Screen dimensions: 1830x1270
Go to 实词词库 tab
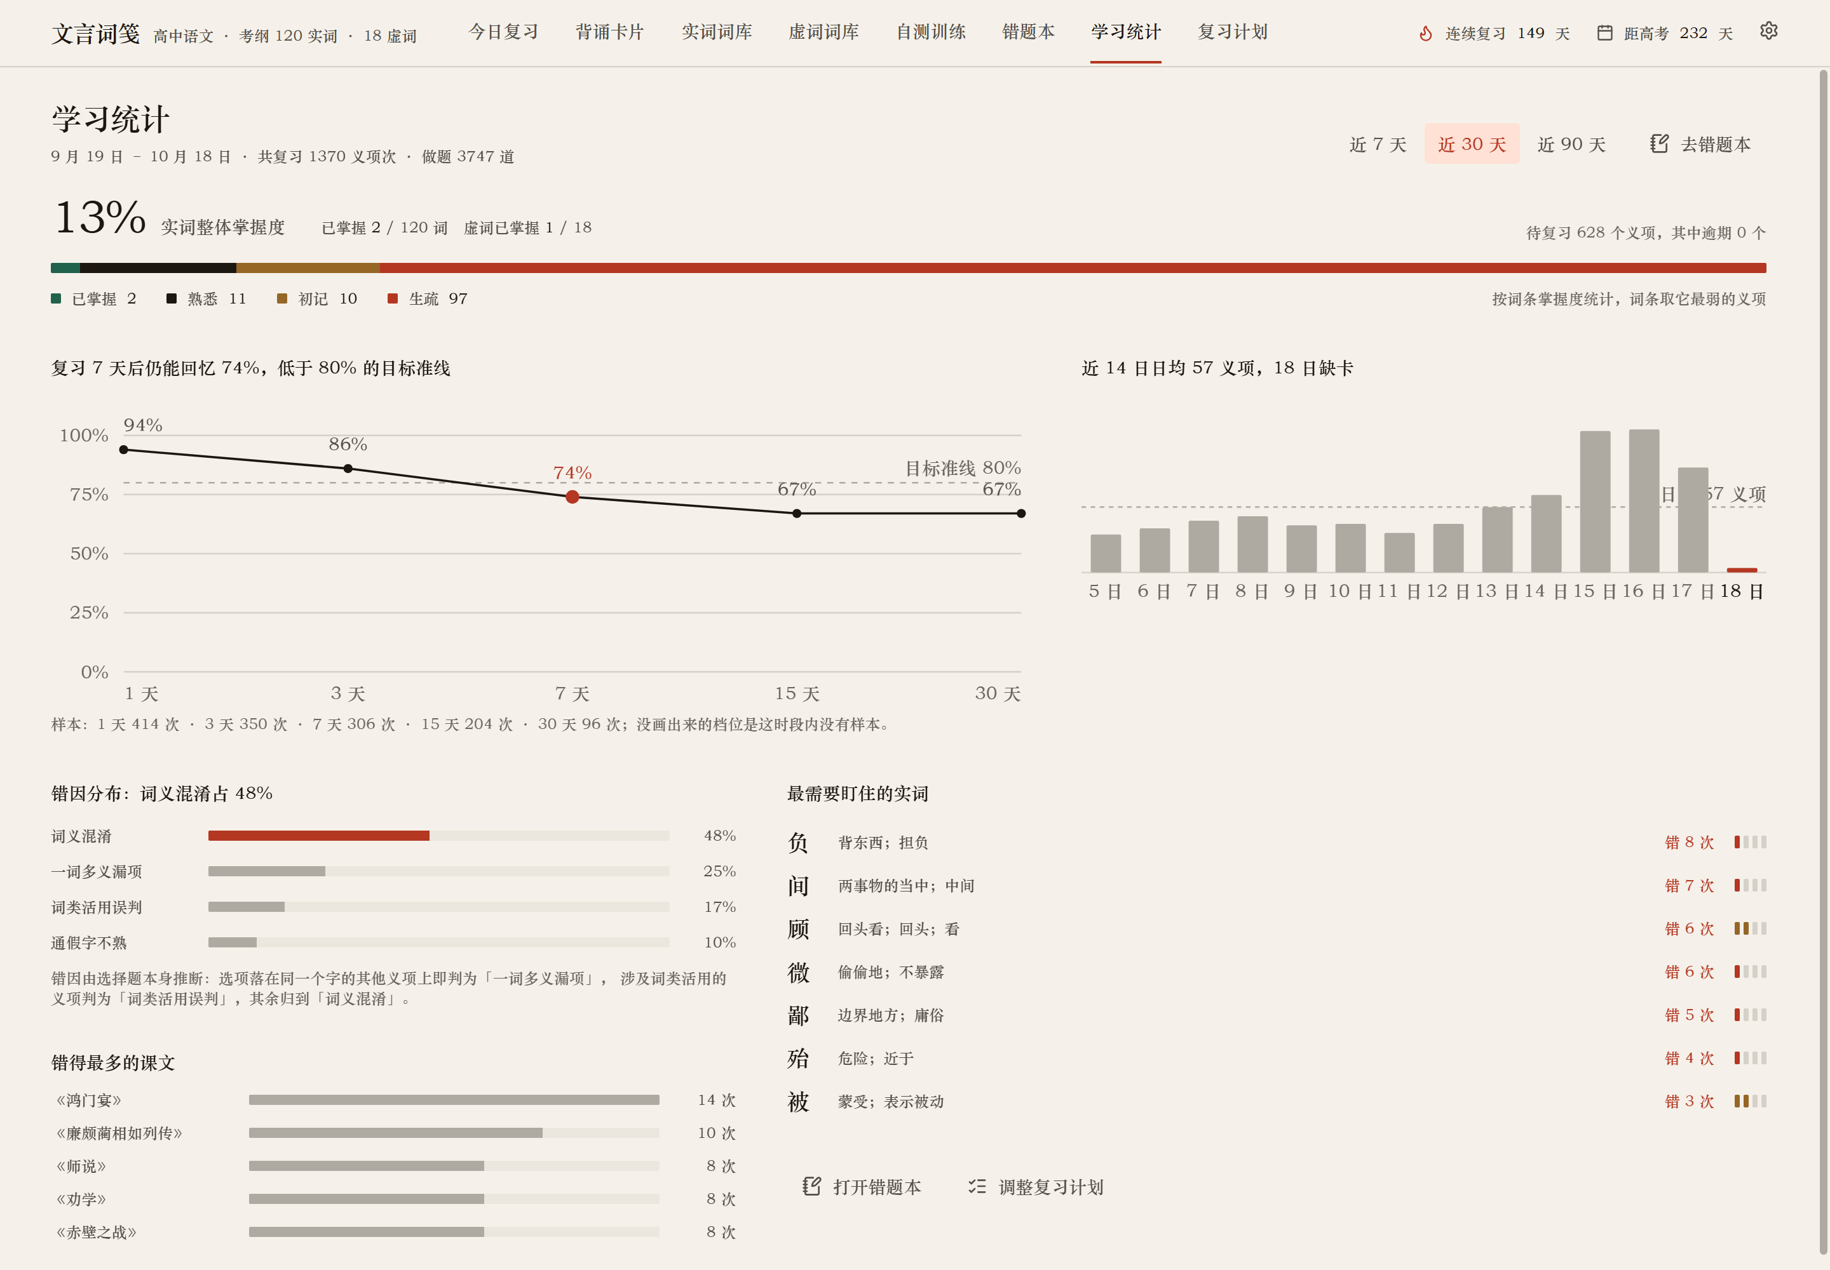tap(717, 32)
